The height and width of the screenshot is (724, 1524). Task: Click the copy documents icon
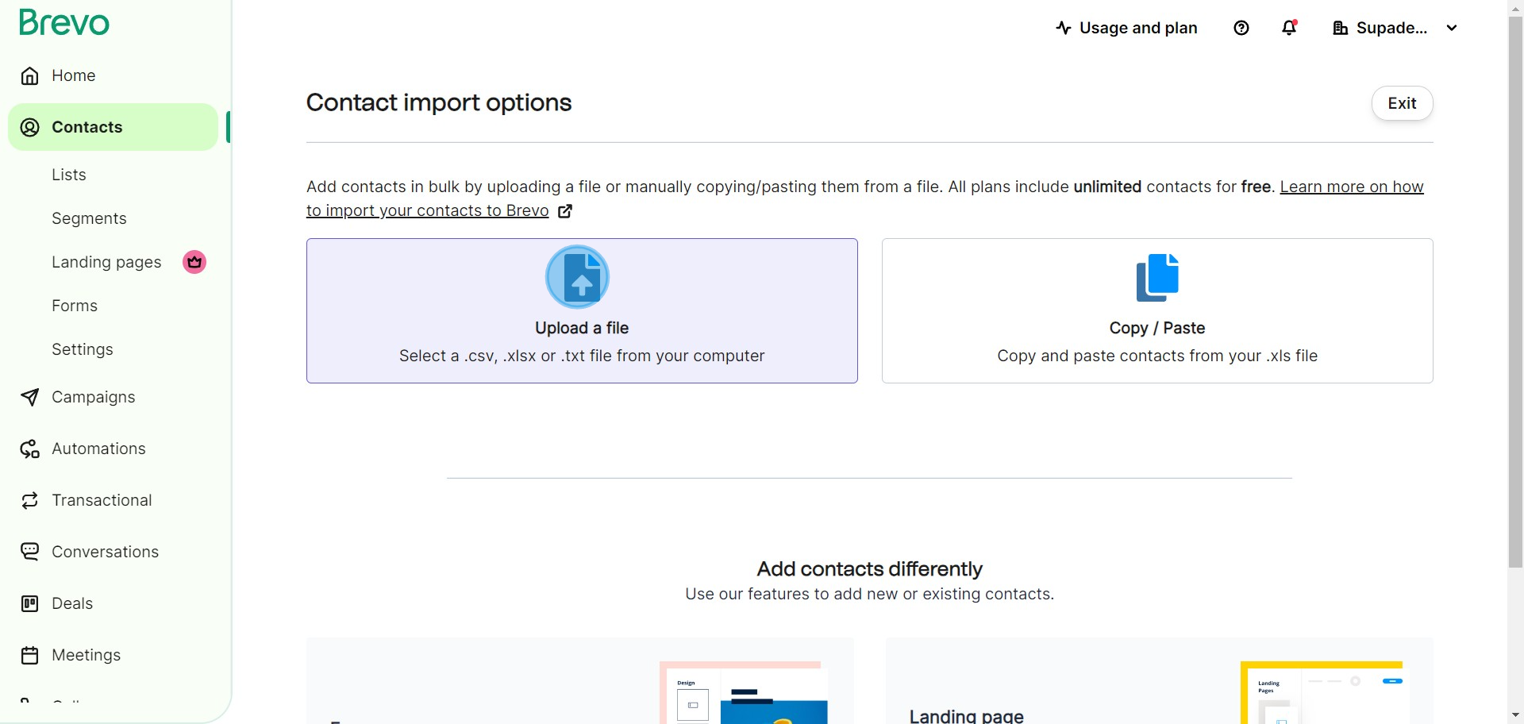coord(1157,277)
